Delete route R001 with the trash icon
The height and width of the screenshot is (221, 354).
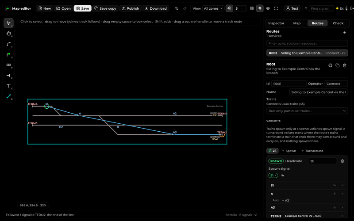point(345,65)
